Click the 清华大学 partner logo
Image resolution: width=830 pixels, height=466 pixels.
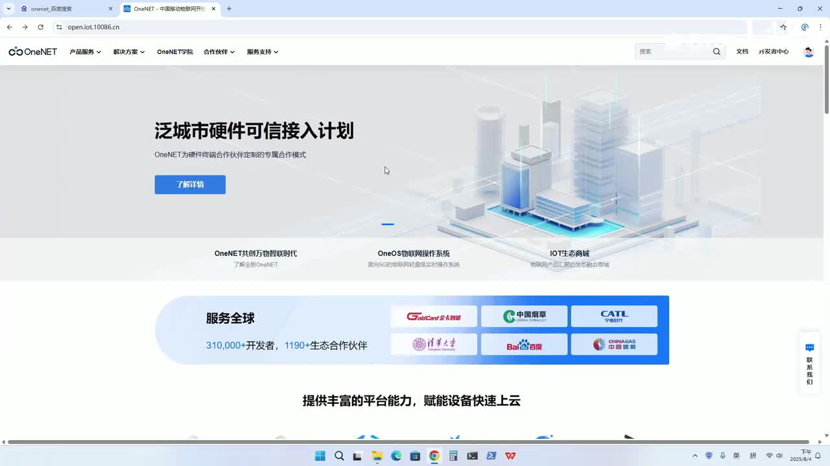click(x=434, y=344)
